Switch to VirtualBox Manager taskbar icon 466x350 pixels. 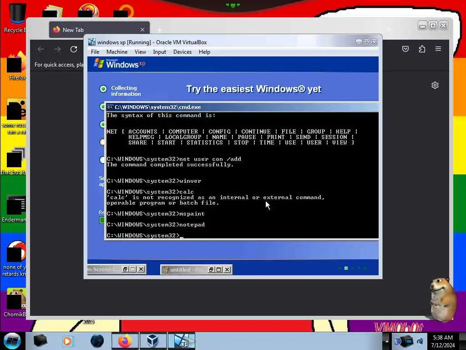(x=153, y=341)
